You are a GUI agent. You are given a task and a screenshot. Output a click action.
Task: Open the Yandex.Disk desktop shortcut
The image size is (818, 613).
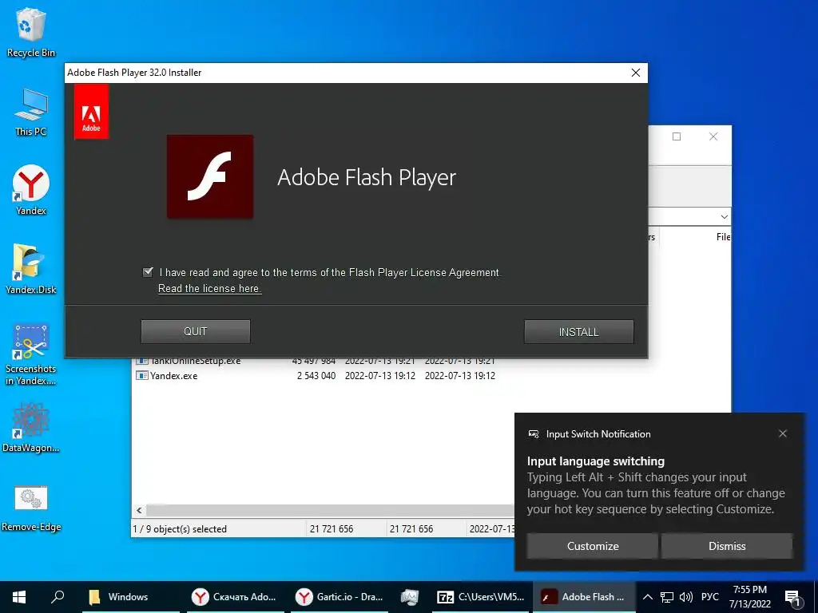(31, 270)
